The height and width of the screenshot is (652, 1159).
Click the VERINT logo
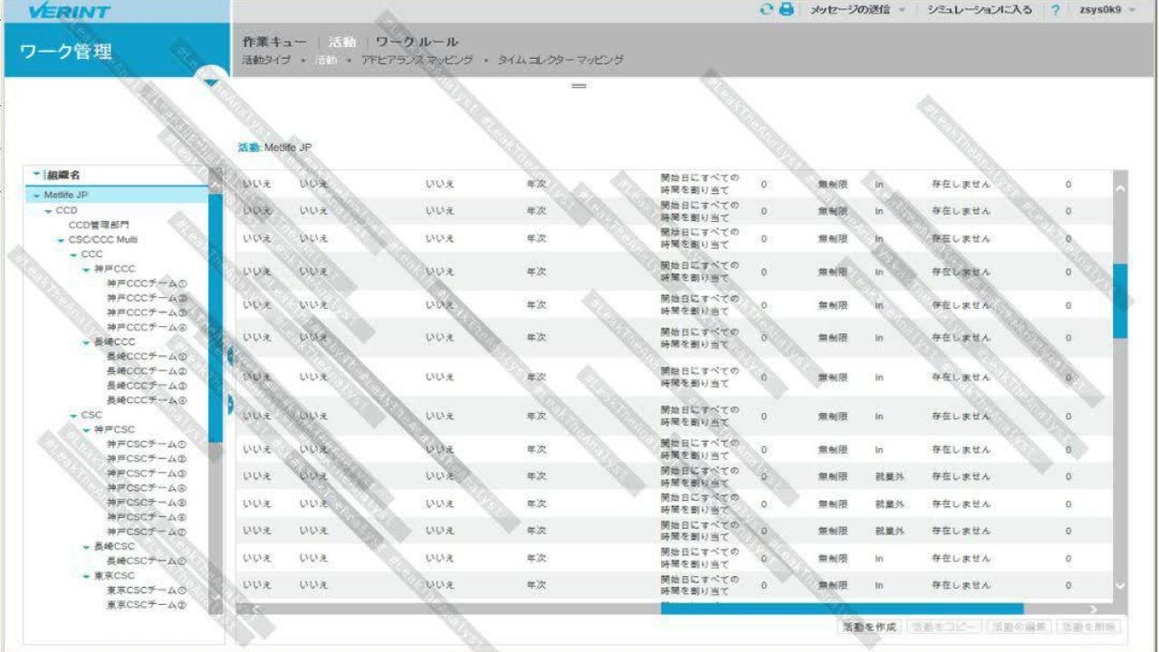tap(69, 11)
